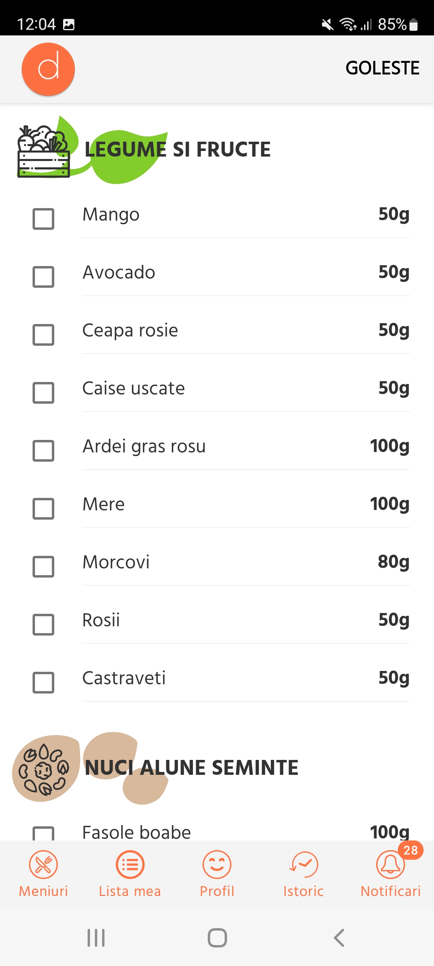Open the Istoric history icon
The width and height of the screenshot is (434, 966).
point(303,865)
